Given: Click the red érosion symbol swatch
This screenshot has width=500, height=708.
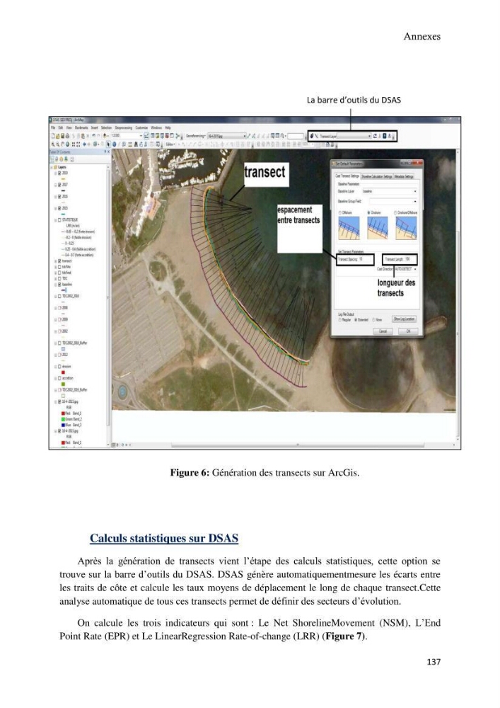Looking at the screenshot, I should [63, 372].
